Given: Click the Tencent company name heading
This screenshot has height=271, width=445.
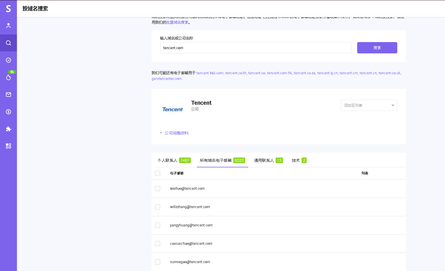Looking at the screenshot, I should [x=201, y=103].
